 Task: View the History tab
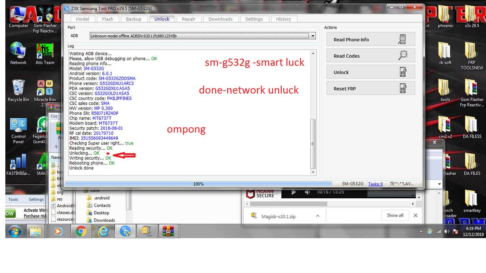click(284, 19)
